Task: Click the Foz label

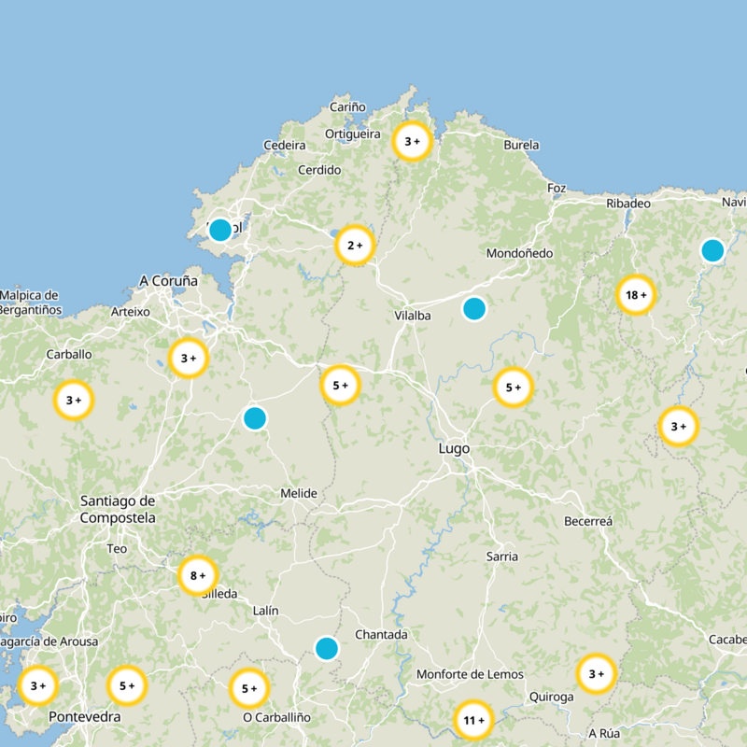Action: (x=557, y=189)
